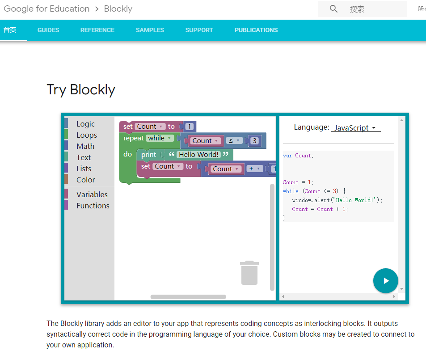Open the PUBLICATIONS tab
This screenshot has height=355, width=426.
(x=256, y=30)
